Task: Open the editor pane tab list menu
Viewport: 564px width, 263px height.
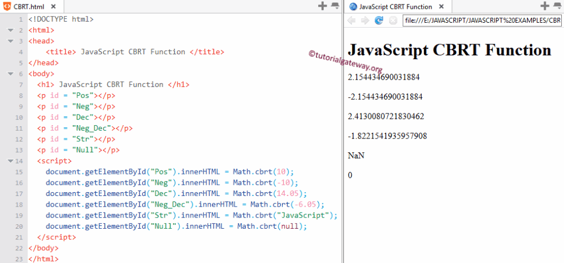Action: coord(335,6)
